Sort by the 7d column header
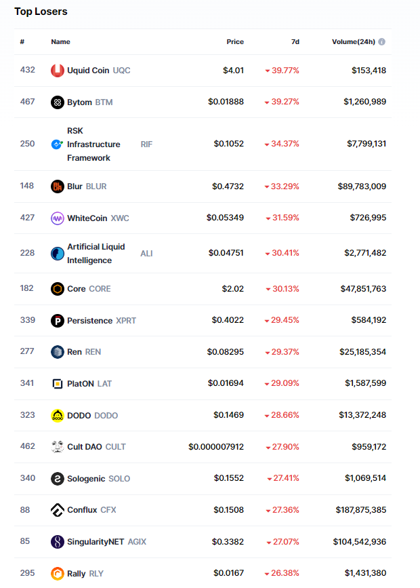The height and width of the screenshot is (588, 420). click(295, 42)
